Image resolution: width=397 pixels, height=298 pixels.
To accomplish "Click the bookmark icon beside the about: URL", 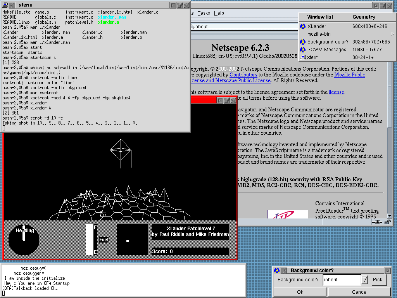I will pos(192,27).
